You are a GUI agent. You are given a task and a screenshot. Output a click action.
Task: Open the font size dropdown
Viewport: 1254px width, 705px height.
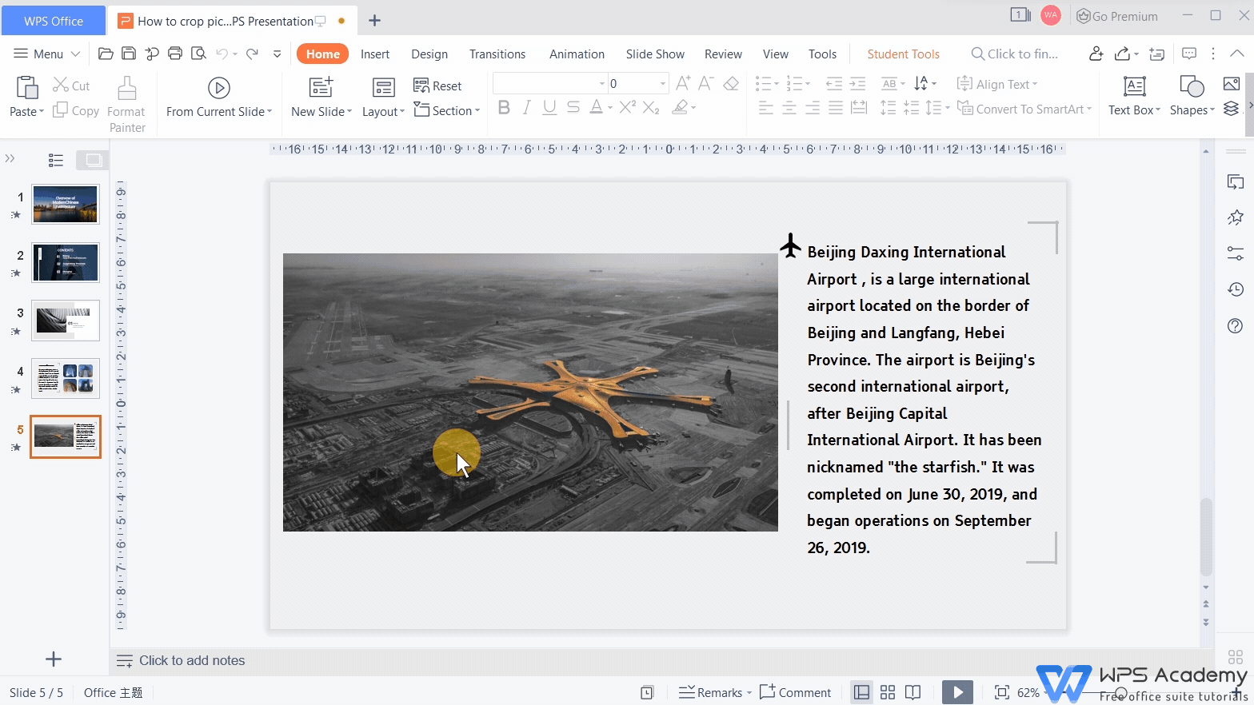(662, 83)
